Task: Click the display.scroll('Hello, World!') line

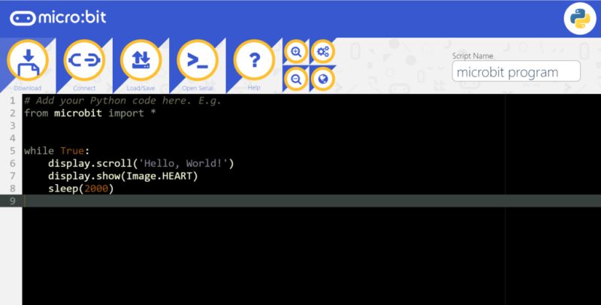Action: [141, 163]
